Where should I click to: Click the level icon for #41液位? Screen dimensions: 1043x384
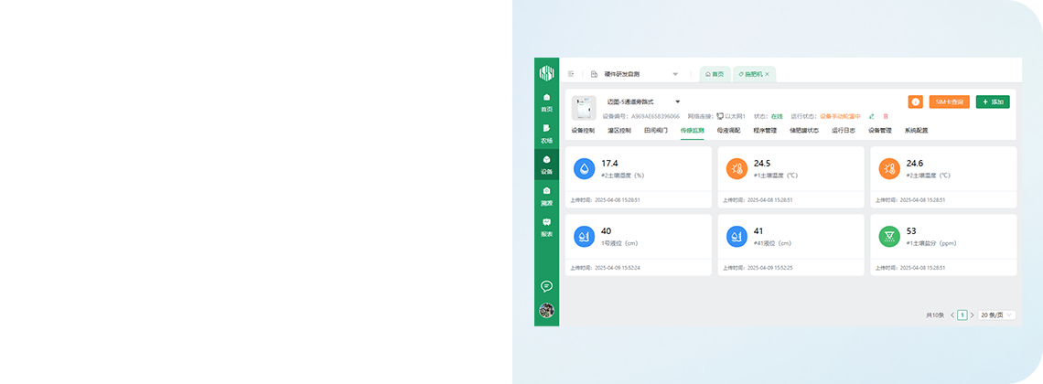click(x=737, y=237)
